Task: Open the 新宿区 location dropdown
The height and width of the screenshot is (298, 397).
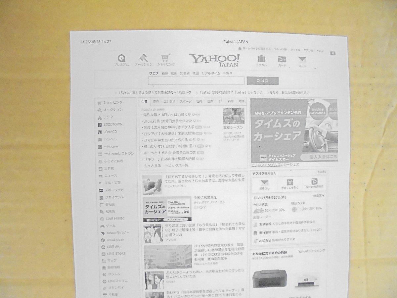Action: (x=319, y=196)
